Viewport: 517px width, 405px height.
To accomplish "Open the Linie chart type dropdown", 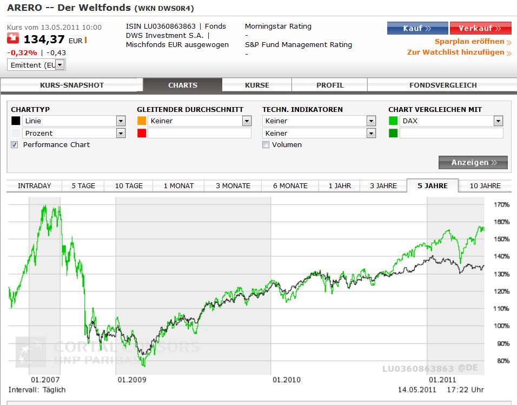I will [74, 121].
